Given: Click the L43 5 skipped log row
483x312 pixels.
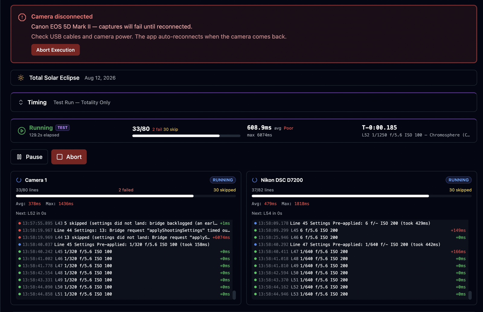Looking at the screenshot, I should click(124, 223).
